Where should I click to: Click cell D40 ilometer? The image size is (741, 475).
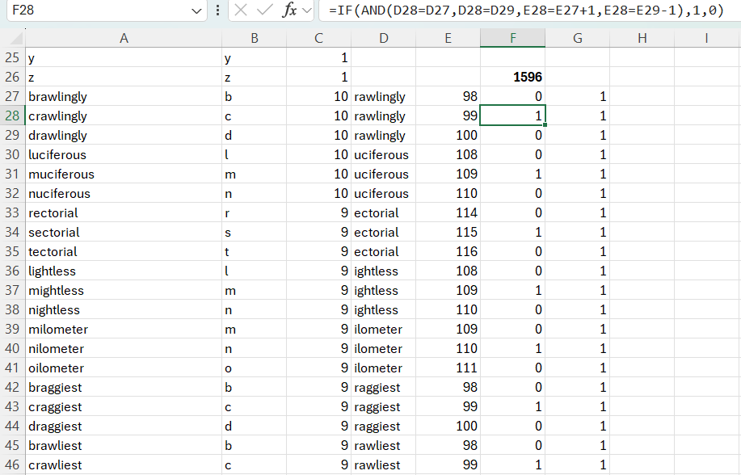point(384,348)
